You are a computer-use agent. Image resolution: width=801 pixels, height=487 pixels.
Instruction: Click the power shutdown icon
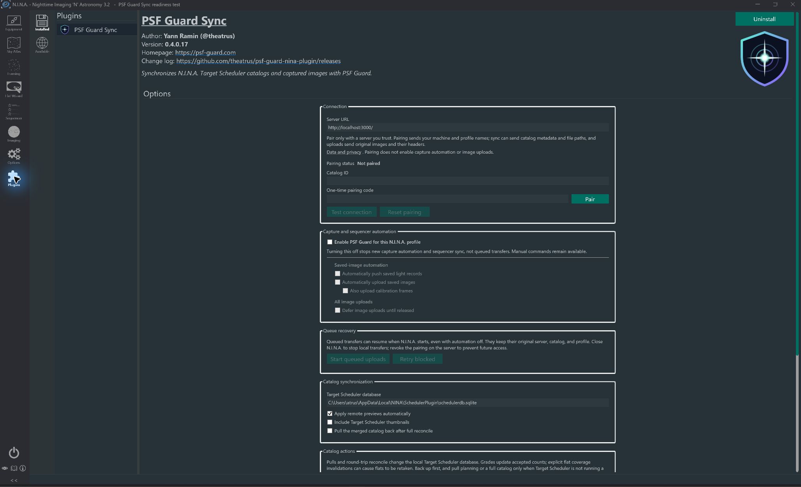pos(14,453)
